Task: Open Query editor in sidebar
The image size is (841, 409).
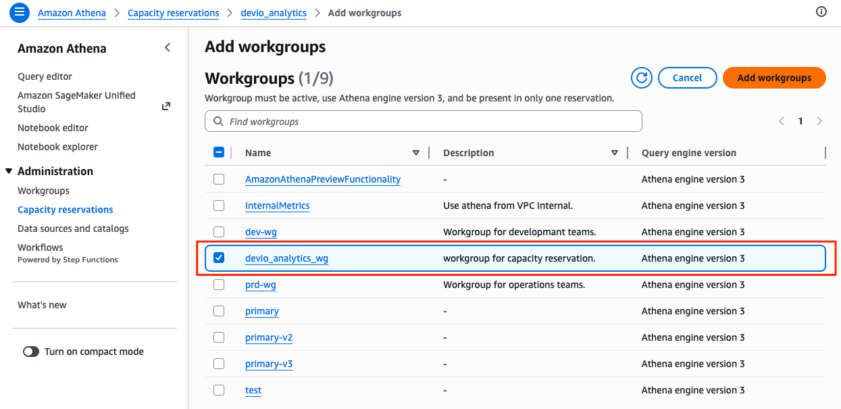Action: coord(45,76)
